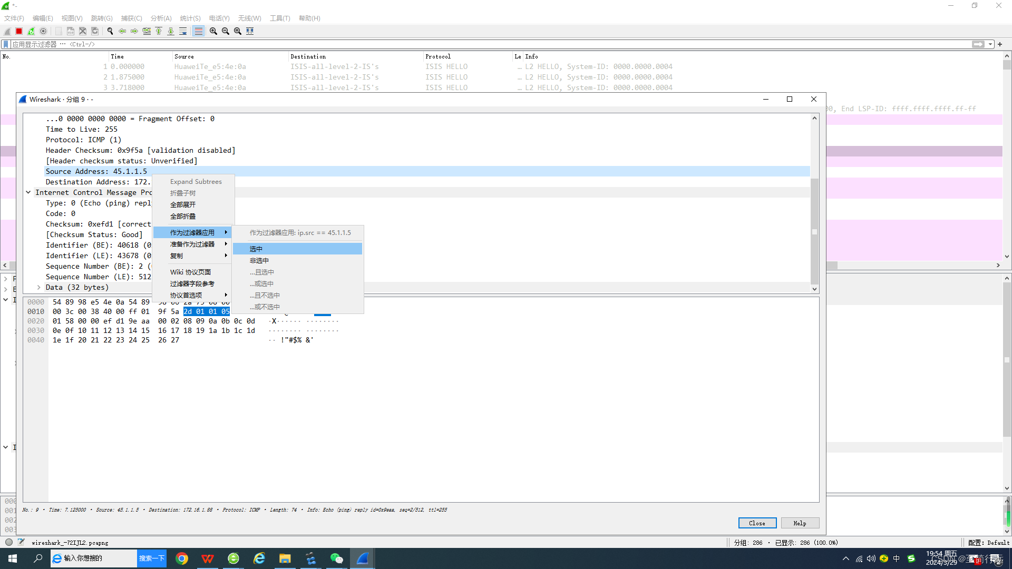Toggle auto-scroll during live capture
Image resolution: width=1012 pixels, height=569 pixels.
coord(183,31)
